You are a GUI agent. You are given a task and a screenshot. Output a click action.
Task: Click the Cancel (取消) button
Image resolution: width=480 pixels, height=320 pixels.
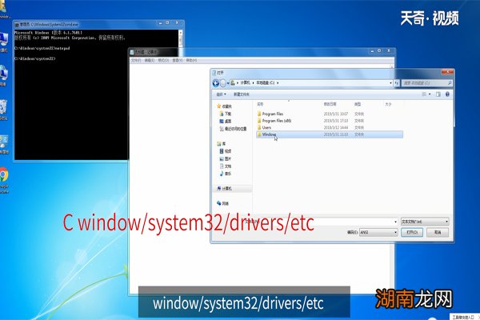click(438, 233)
